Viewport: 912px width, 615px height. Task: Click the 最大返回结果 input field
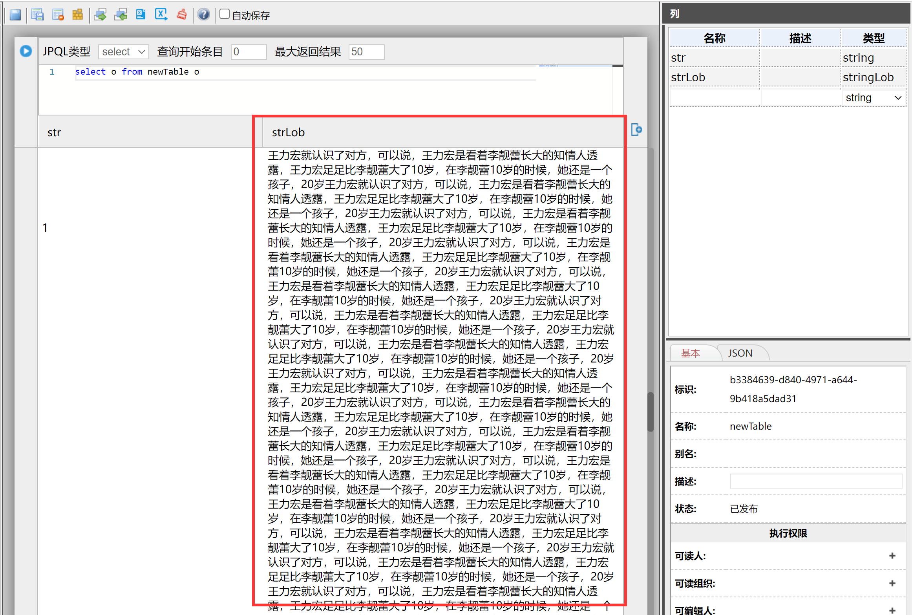tap(366, 52)
